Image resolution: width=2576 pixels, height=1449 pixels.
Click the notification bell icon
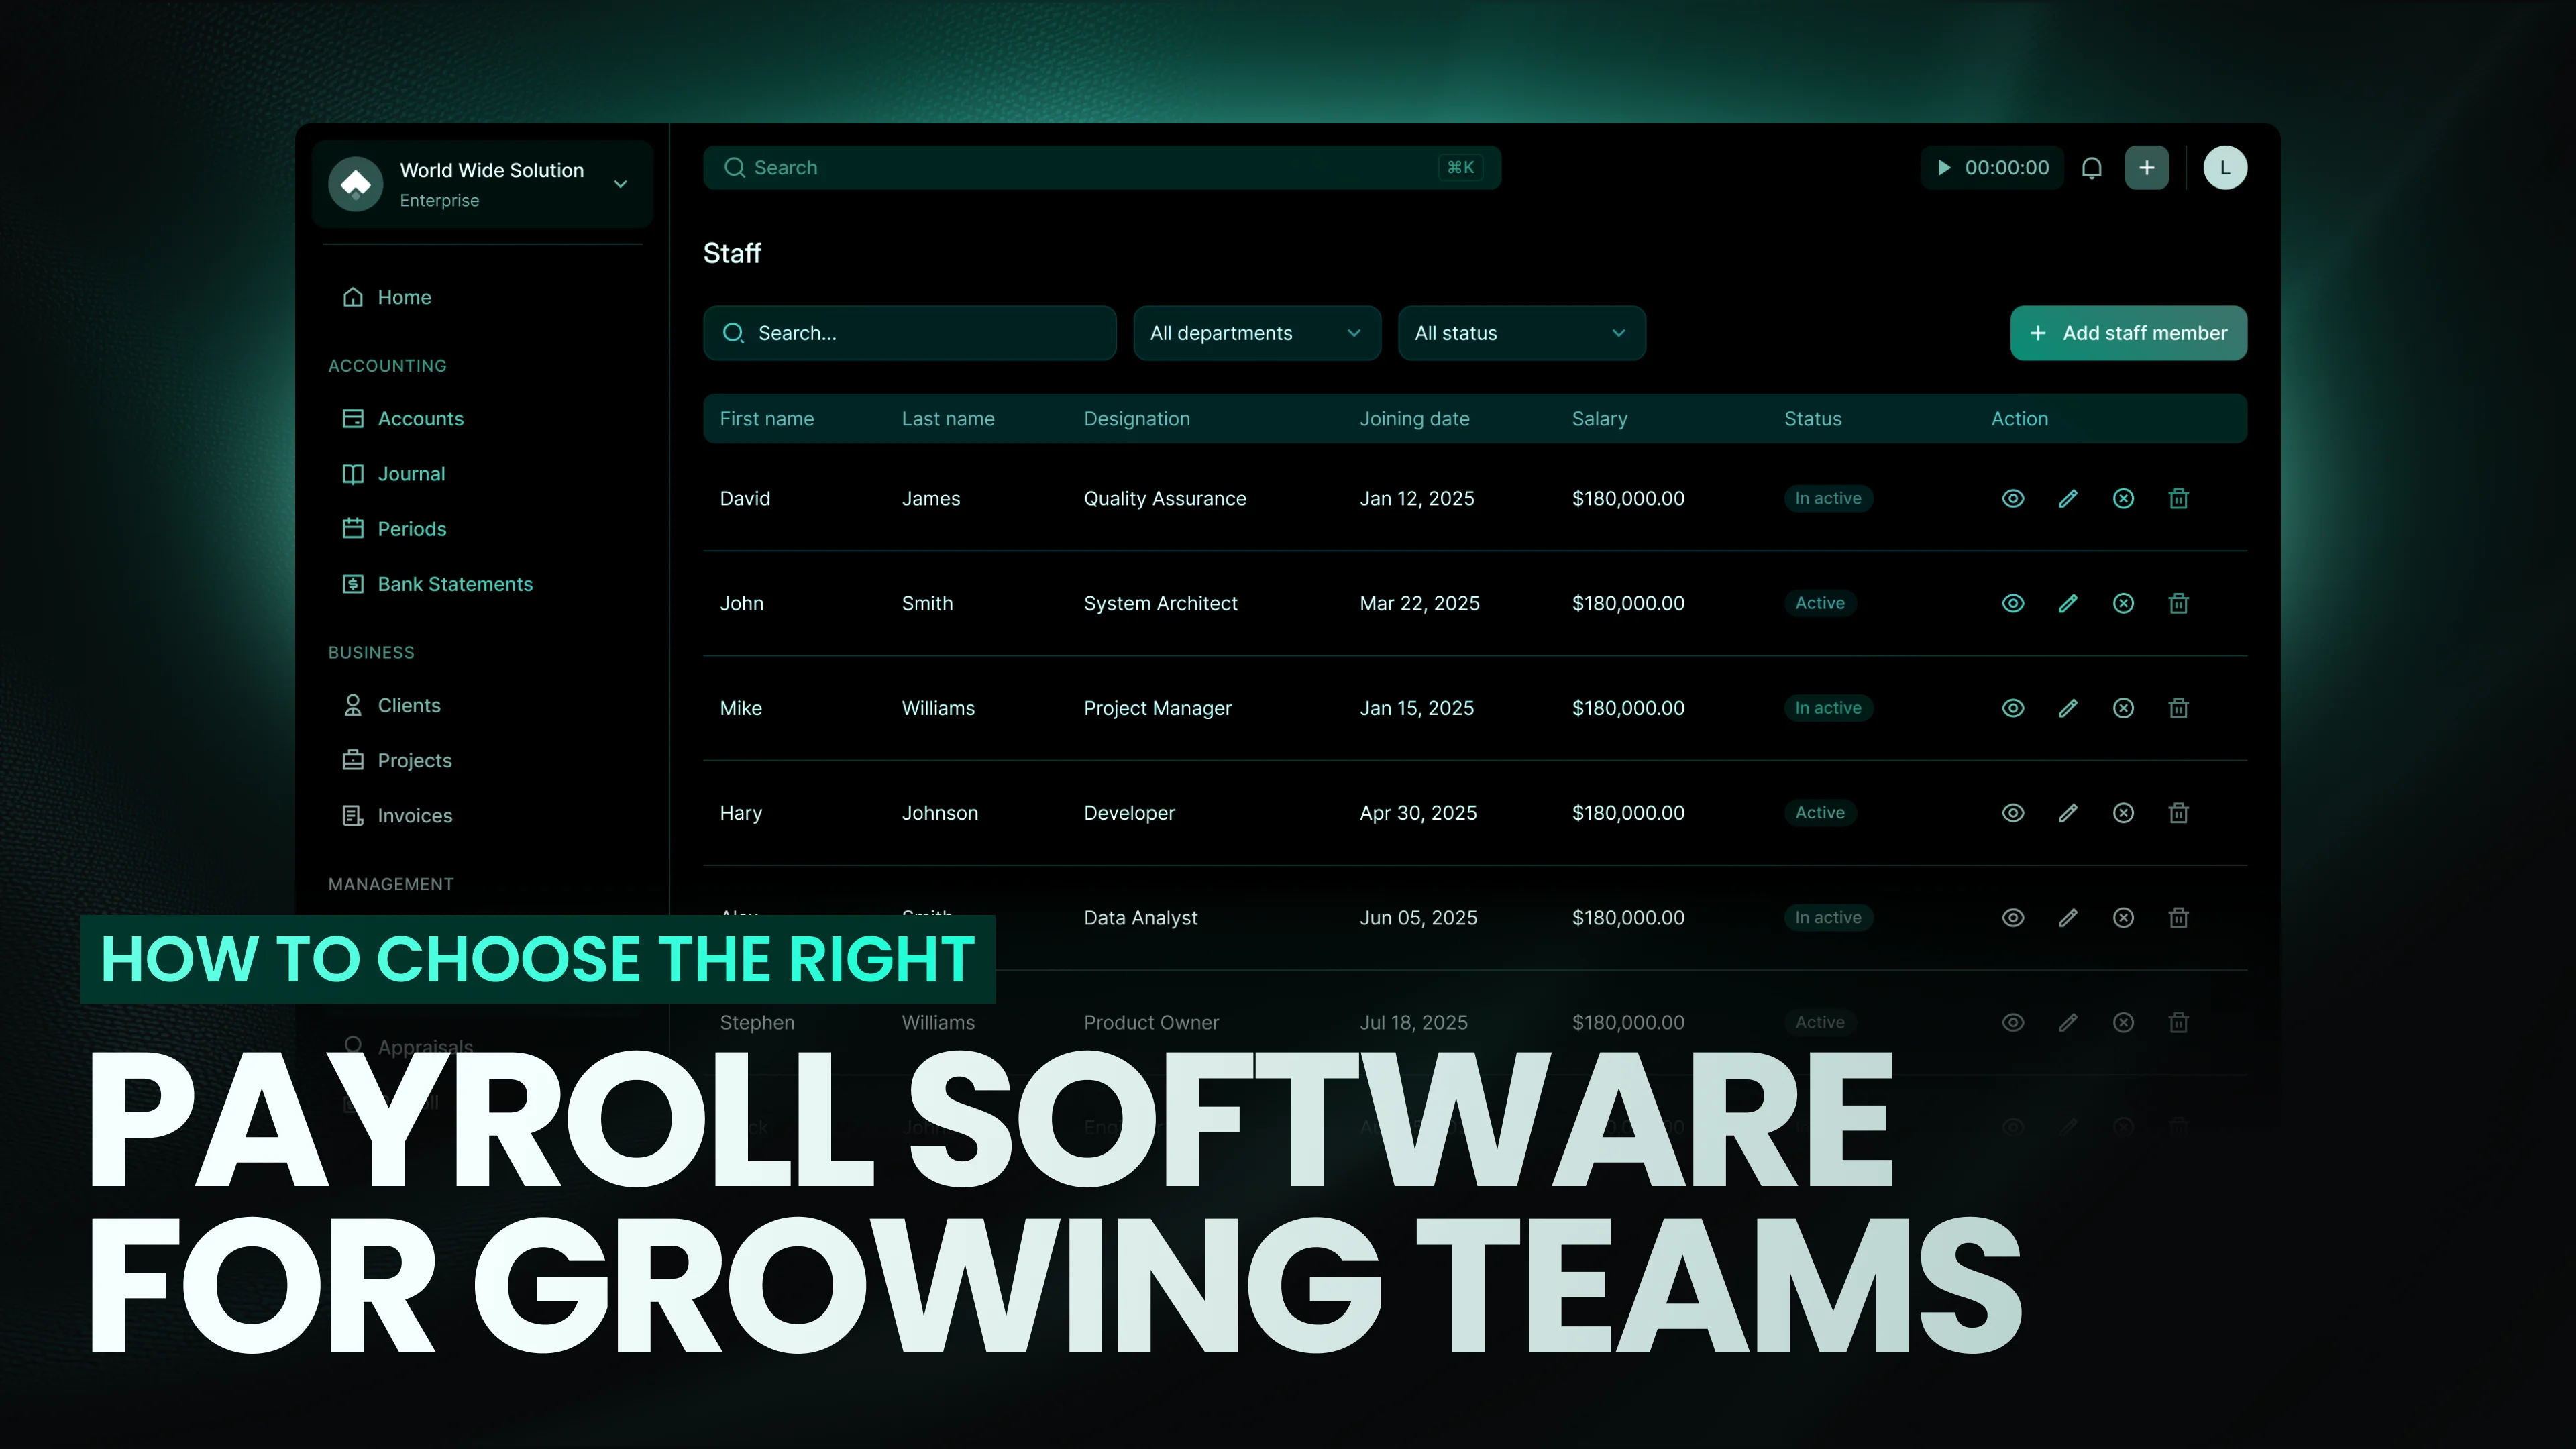[2092, 167]
